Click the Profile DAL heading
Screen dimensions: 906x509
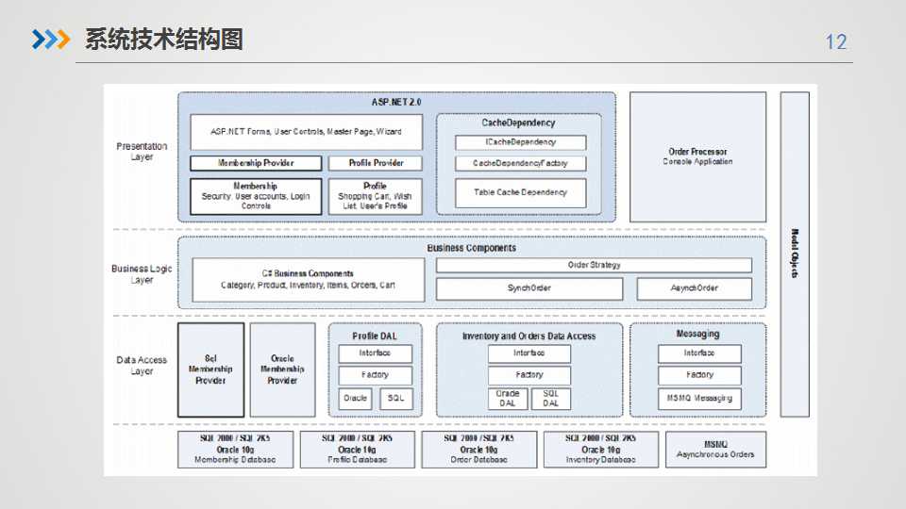tap(375, 336)
